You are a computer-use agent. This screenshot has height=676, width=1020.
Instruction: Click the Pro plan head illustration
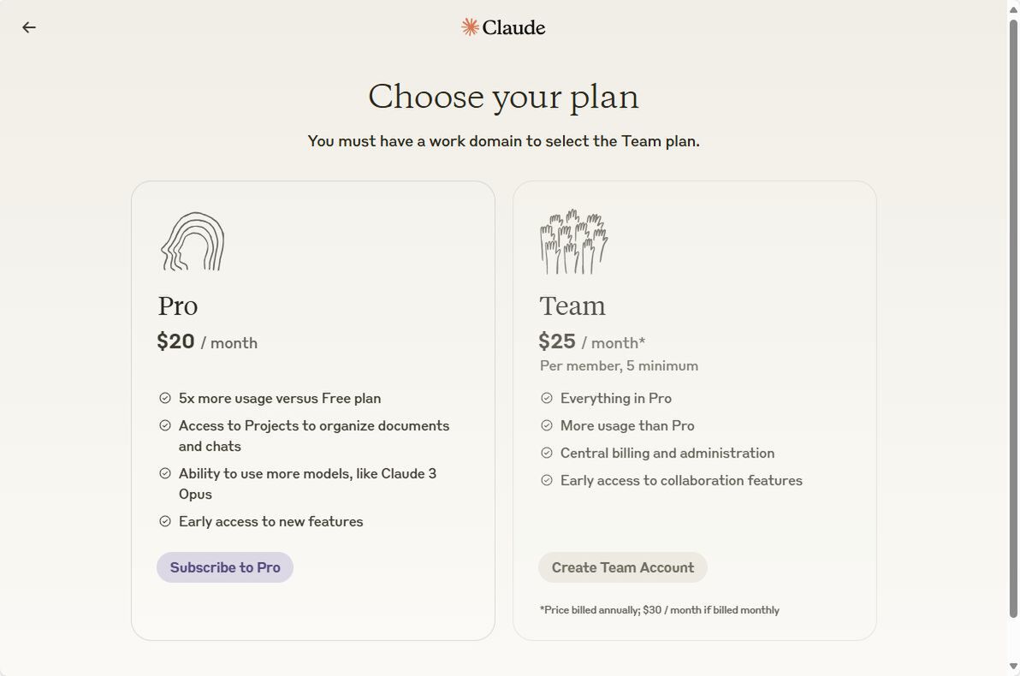point(193,242)
